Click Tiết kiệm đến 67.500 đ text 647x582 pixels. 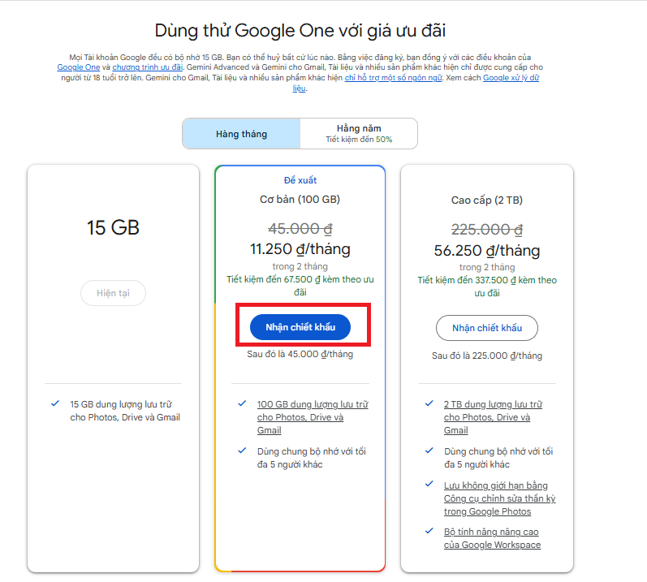tap(300, 286)
